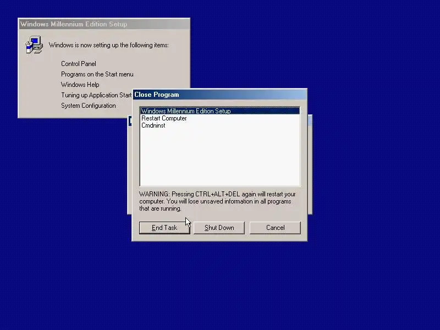Image resolution: width=440 pixels, height=330 pixels.
Task: Click the Shut Down button
Action: pos(219,228)
